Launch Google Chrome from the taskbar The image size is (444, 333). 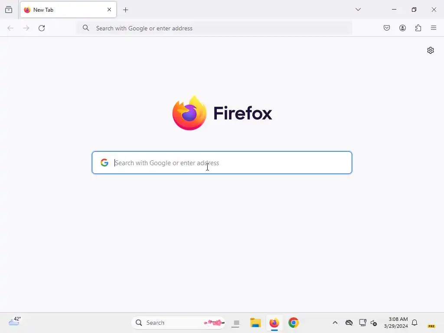[294, 323]
